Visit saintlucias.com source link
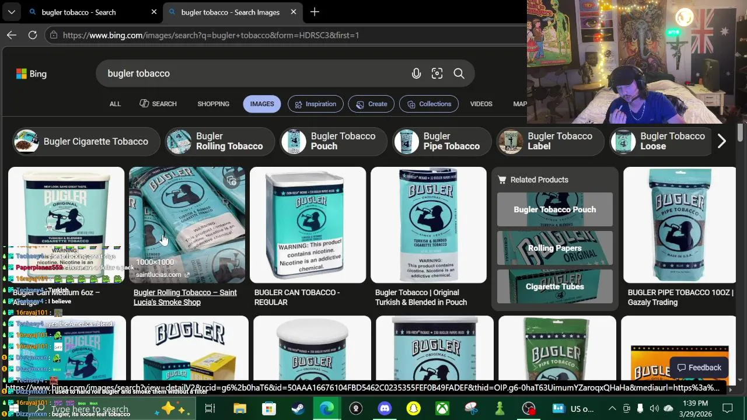This screenshot has height=420, width=747. pyautogui.click(x=162, y=275)
